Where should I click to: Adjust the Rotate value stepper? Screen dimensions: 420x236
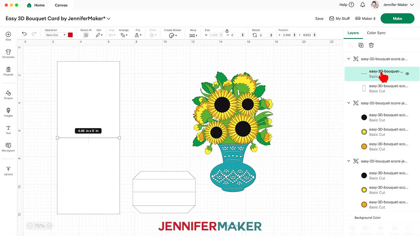pyautogui.click(x=271, y=35)
